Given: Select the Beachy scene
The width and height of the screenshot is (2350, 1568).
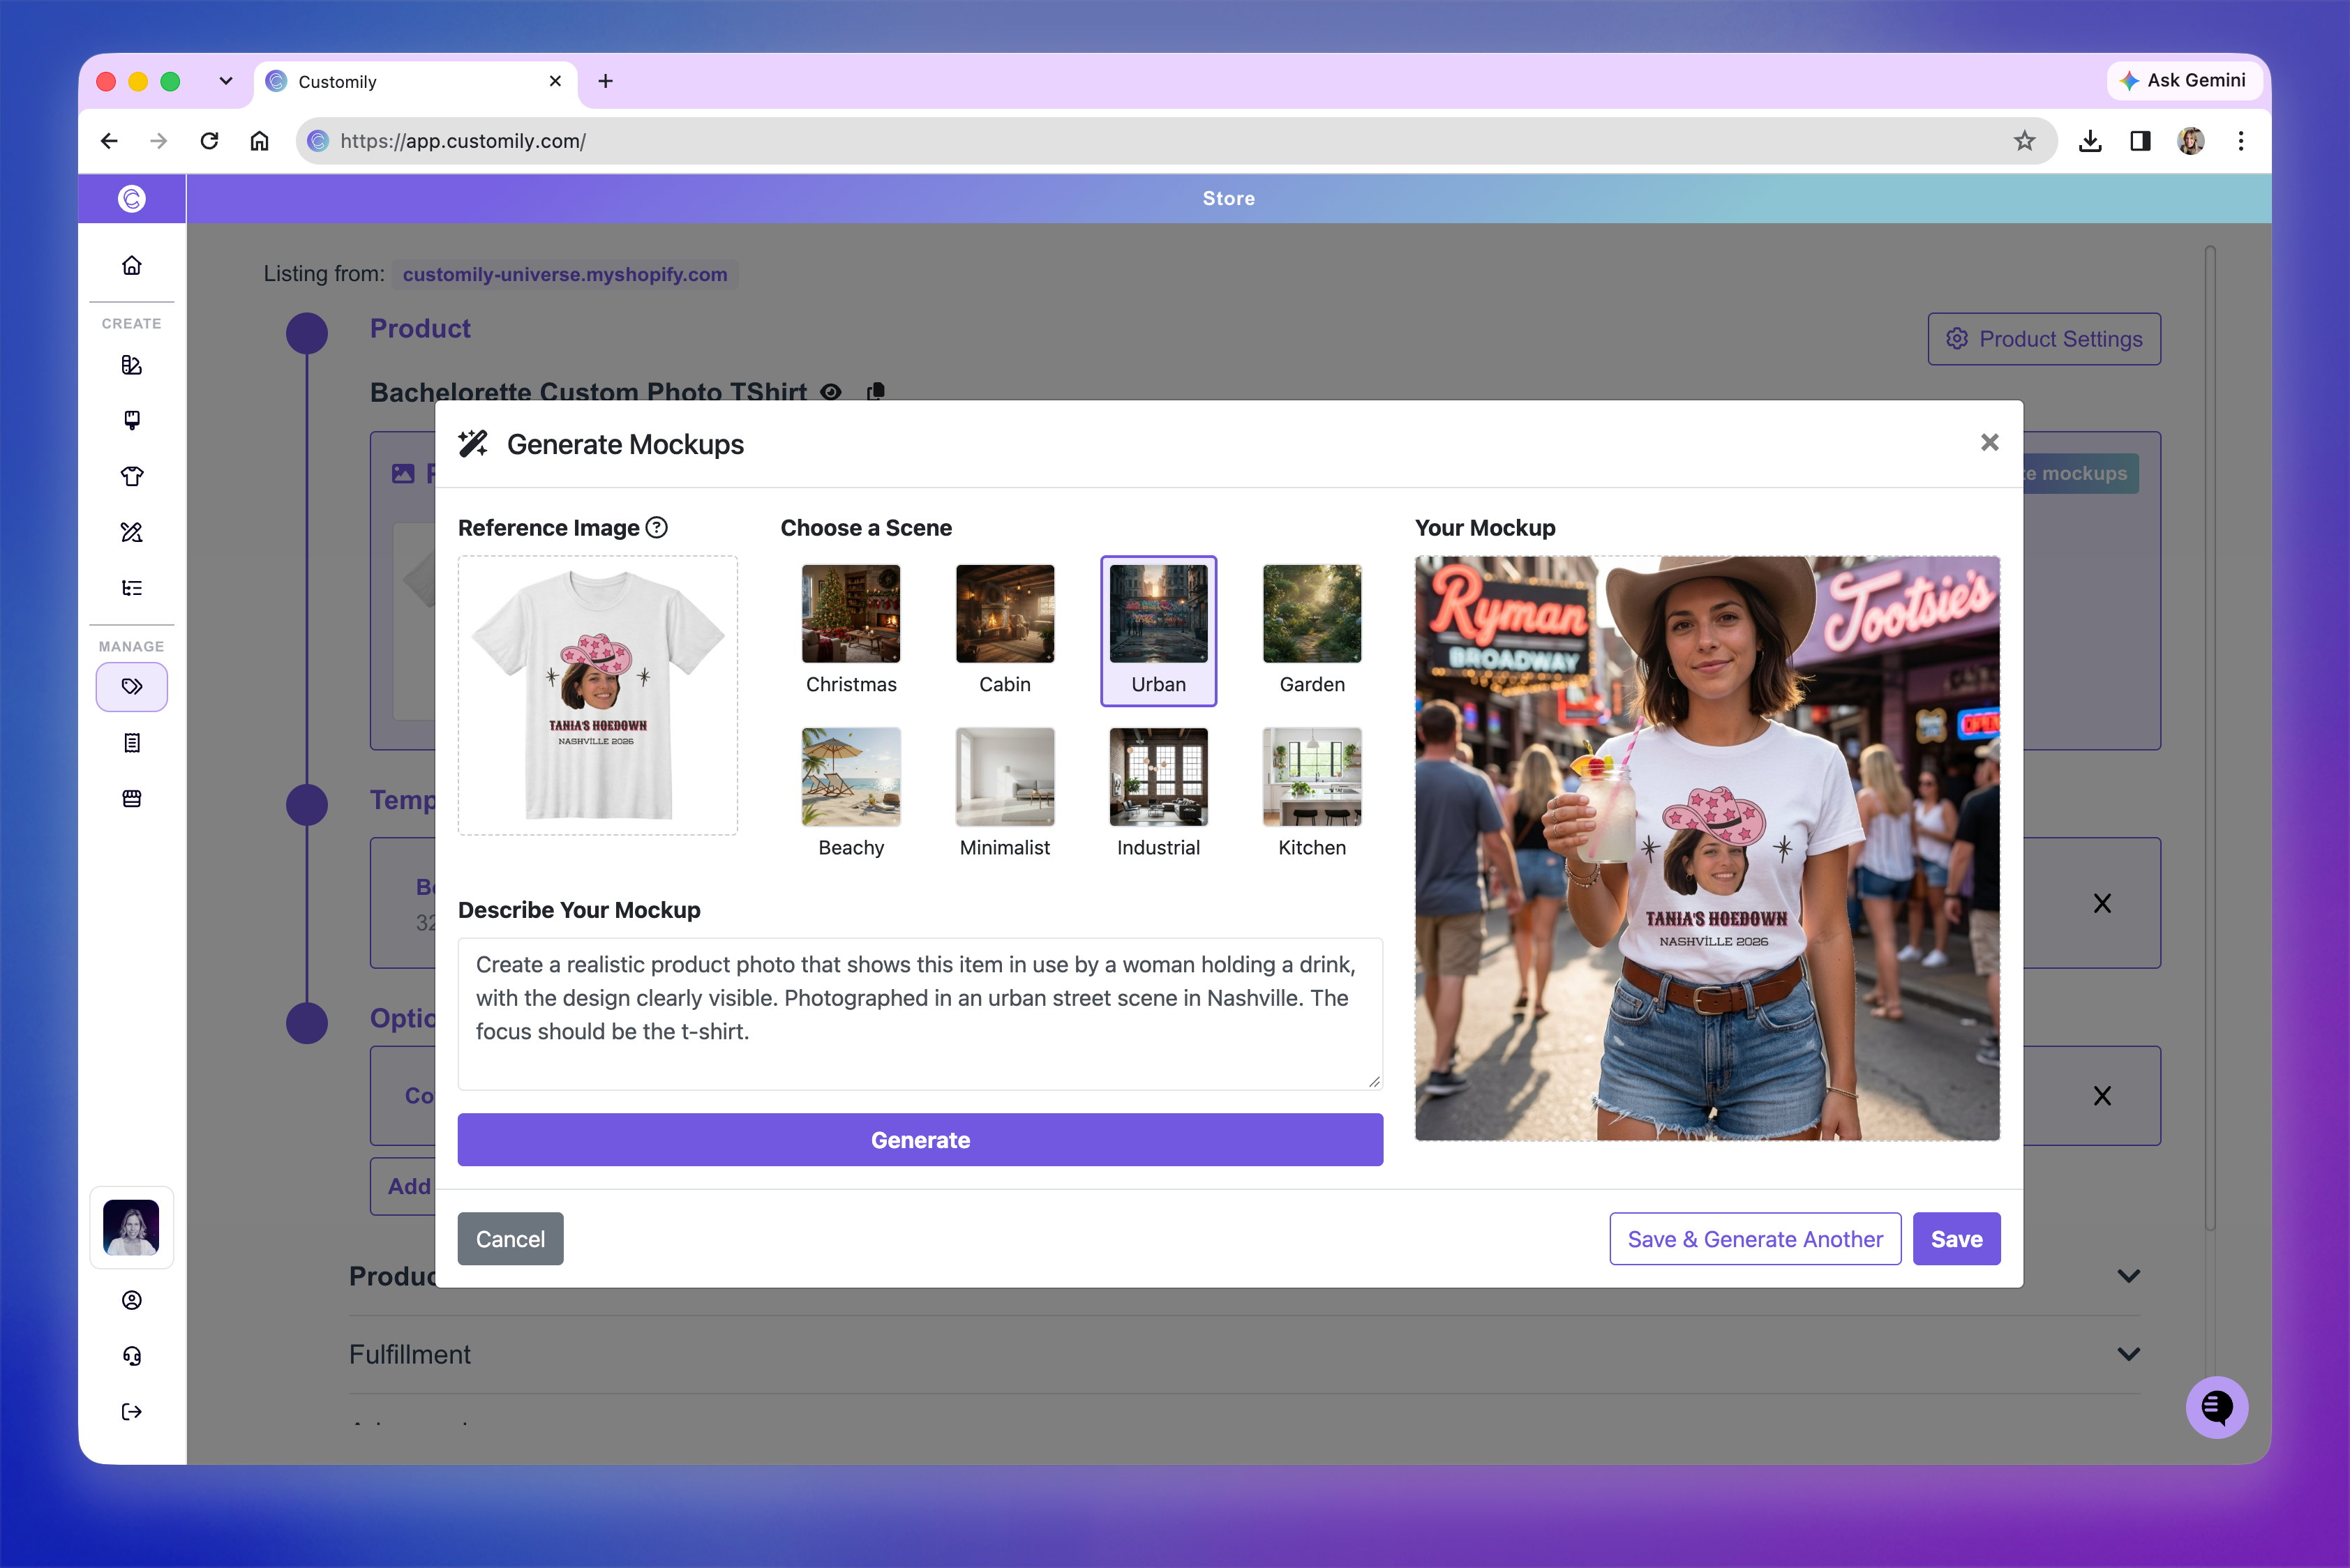Looking at the screenshot, I should (851, 793).
